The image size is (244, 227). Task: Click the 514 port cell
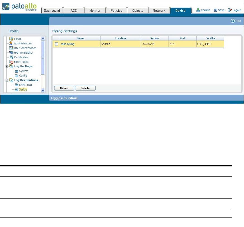pos(183,44)
